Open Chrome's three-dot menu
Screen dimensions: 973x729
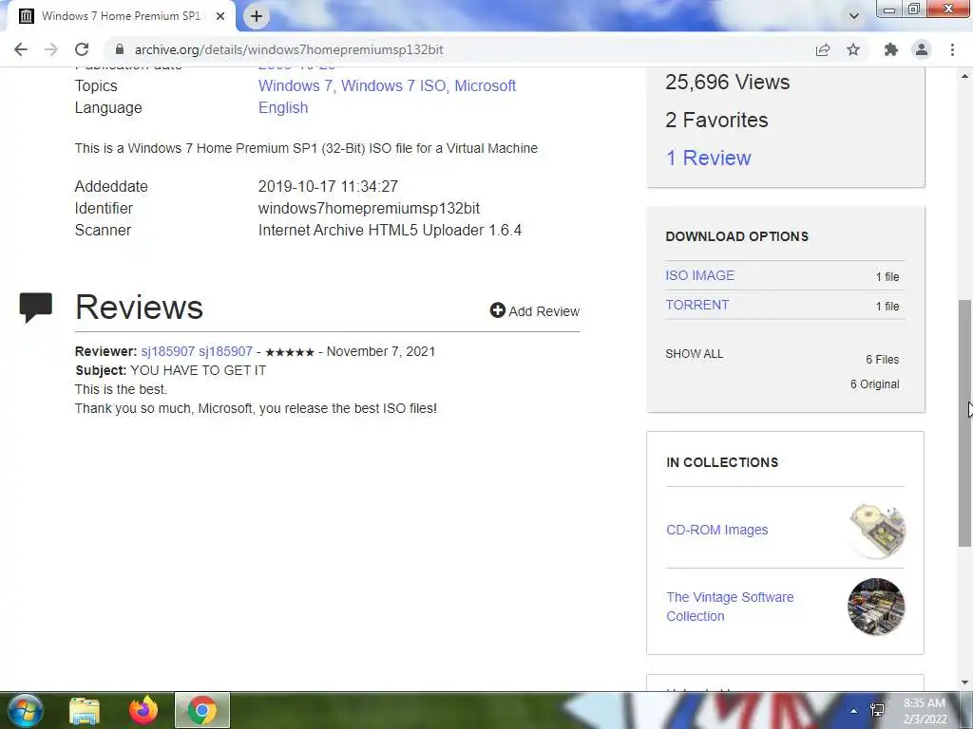point(952,49)
